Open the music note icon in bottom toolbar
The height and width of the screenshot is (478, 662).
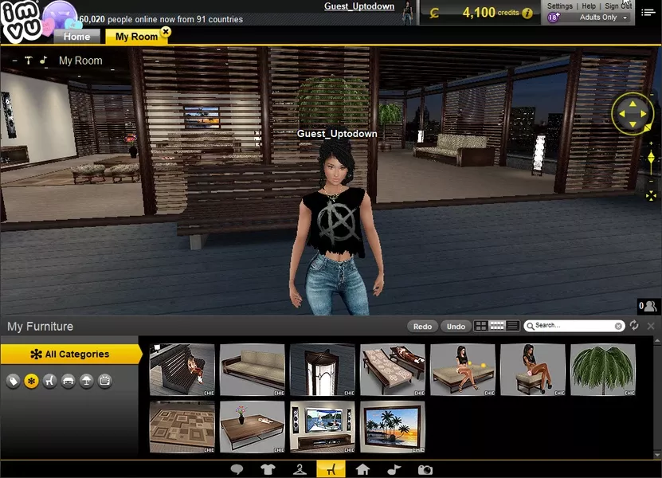394,469
